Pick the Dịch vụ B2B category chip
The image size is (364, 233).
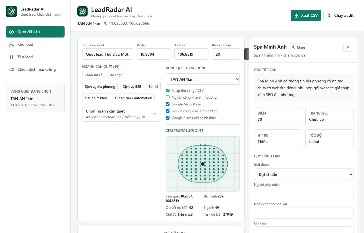[132, 86]
